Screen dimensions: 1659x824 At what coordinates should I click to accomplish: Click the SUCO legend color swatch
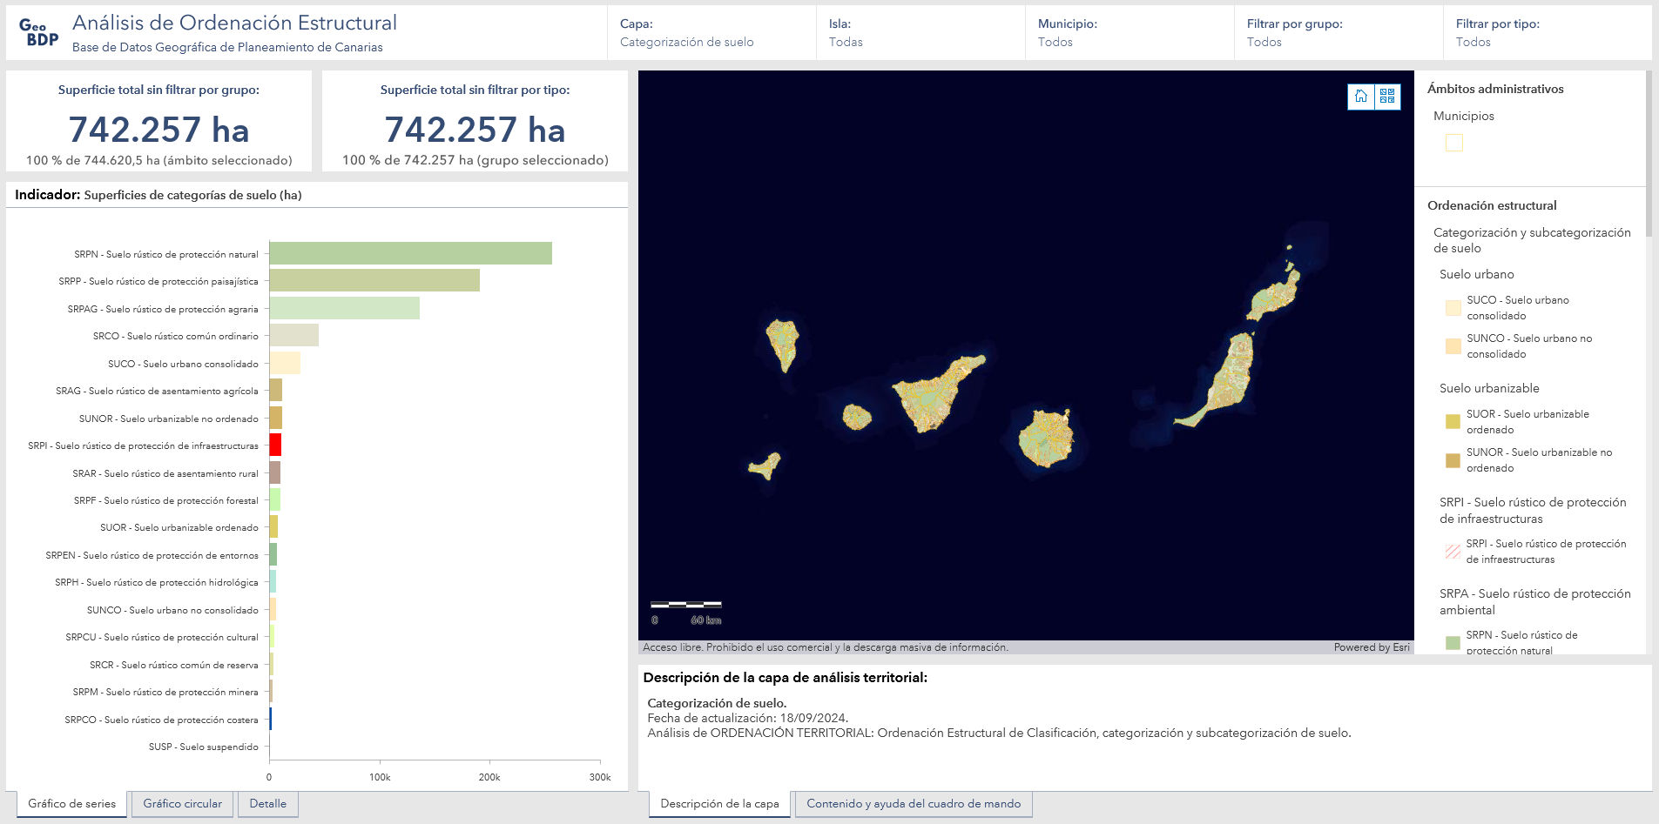pos(1453,308)
